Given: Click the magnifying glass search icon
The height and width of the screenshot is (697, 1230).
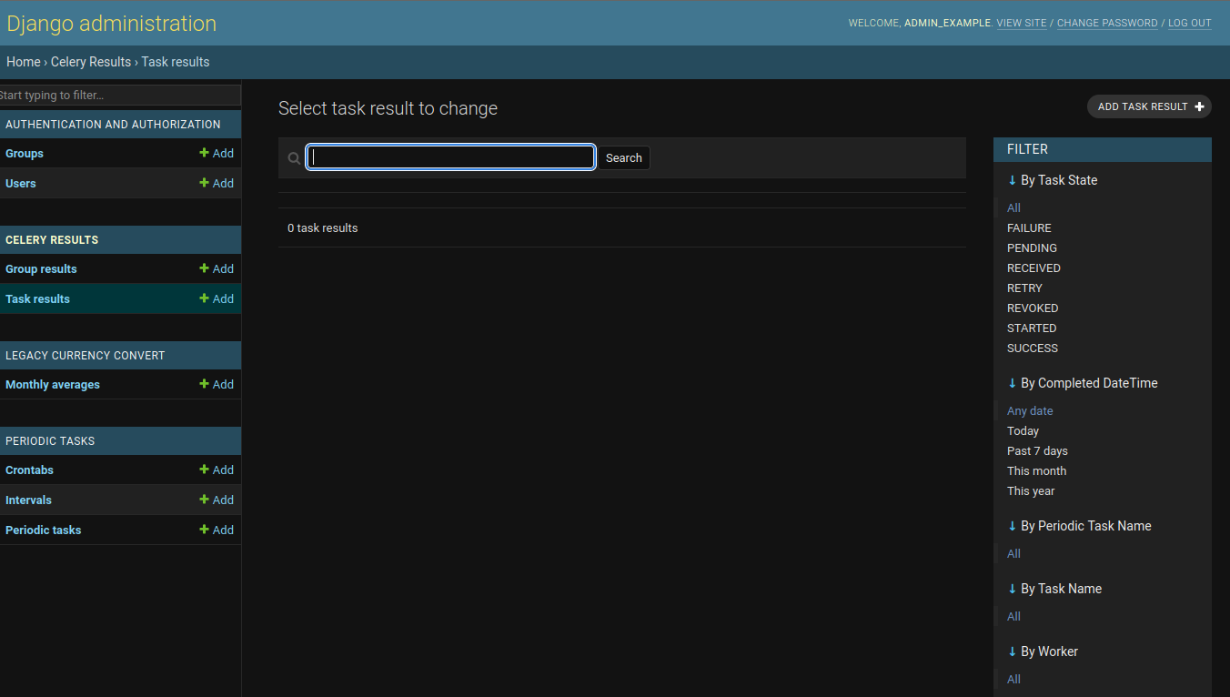Looking at the screenshot, I should [x=294, y=157].
